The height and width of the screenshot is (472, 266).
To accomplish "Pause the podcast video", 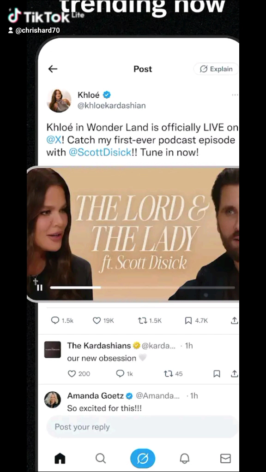I will click(40, 288).
